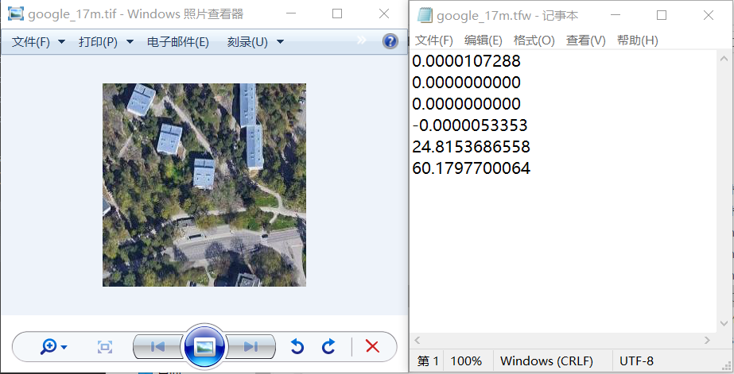
Task: Click the actual size fit icon
Action: pyautogui.click(x=104, y=347)
